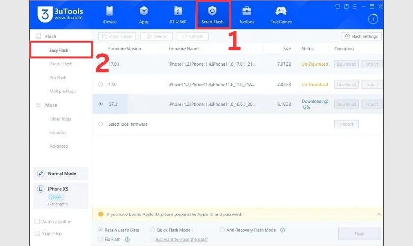Click the bookmark icon in title bar
Image resolution: width=413 pixels, height=246 pixels.
[346, 6]
